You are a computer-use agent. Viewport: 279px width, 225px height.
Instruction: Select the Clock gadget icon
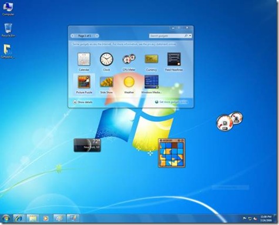point(106,59)
